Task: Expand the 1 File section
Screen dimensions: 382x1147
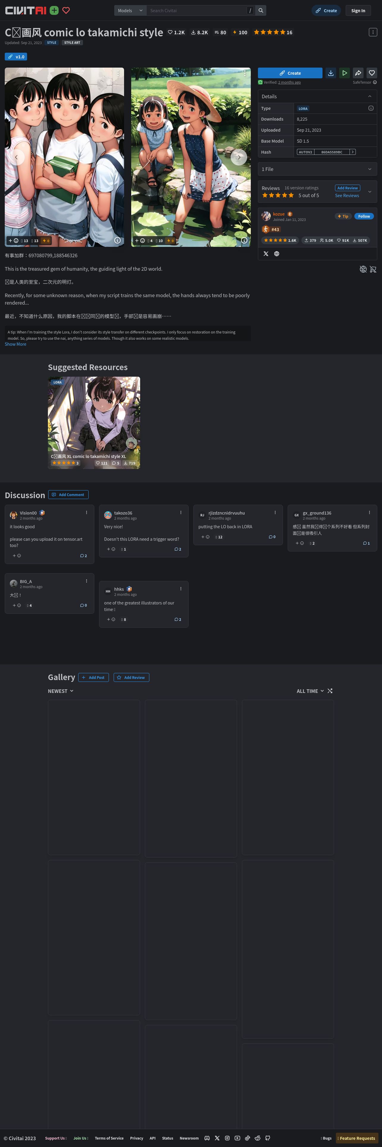Action: [x=317, y=169]
